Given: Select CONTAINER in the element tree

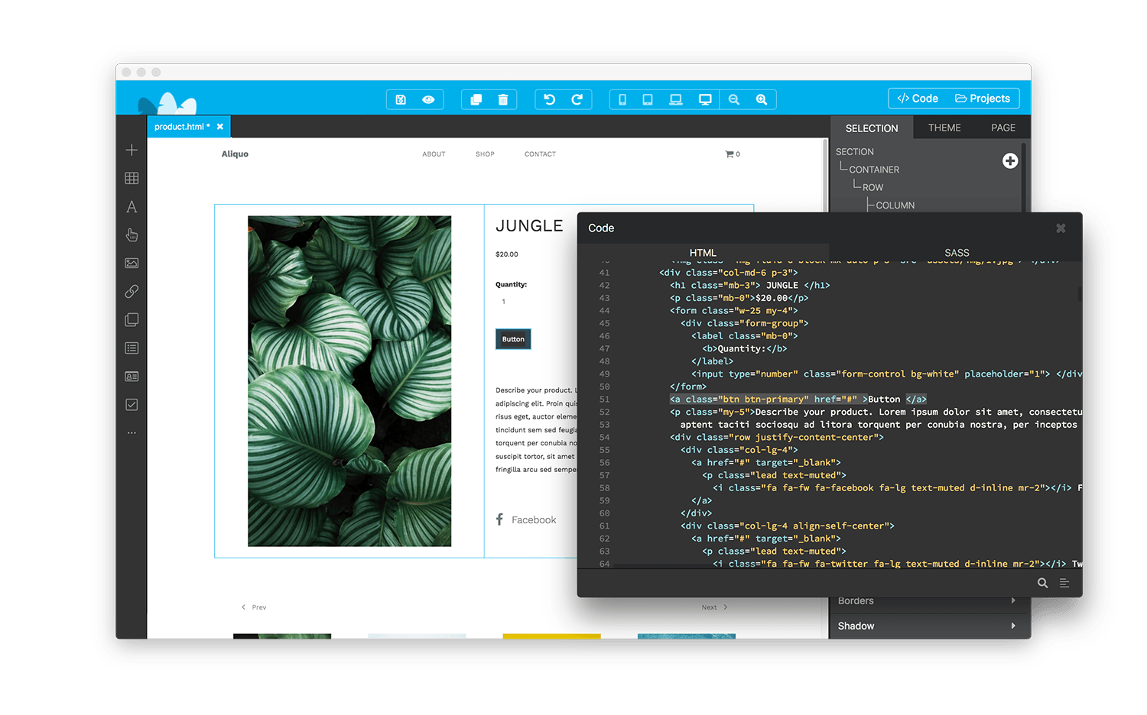Looking at the screenshot, I should tap(874, 170).
